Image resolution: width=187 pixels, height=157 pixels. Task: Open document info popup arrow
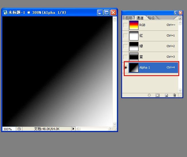pyautogui.click(x=73, y=129)
